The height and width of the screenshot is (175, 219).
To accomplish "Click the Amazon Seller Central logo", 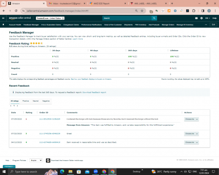I will coord(20,18).
